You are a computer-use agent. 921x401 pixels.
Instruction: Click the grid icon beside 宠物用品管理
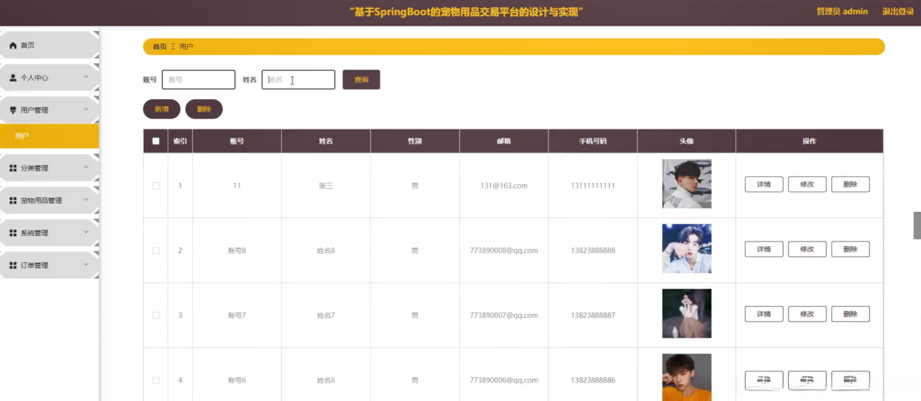(x=12, y=200)
